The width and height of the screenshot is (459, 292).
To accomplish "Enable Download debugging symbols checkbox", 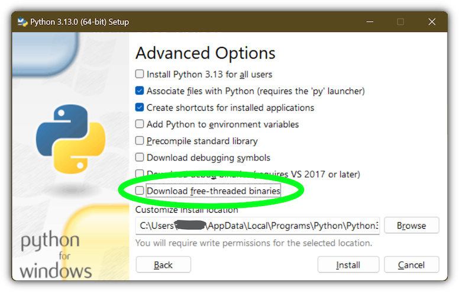I will point(140,158).
